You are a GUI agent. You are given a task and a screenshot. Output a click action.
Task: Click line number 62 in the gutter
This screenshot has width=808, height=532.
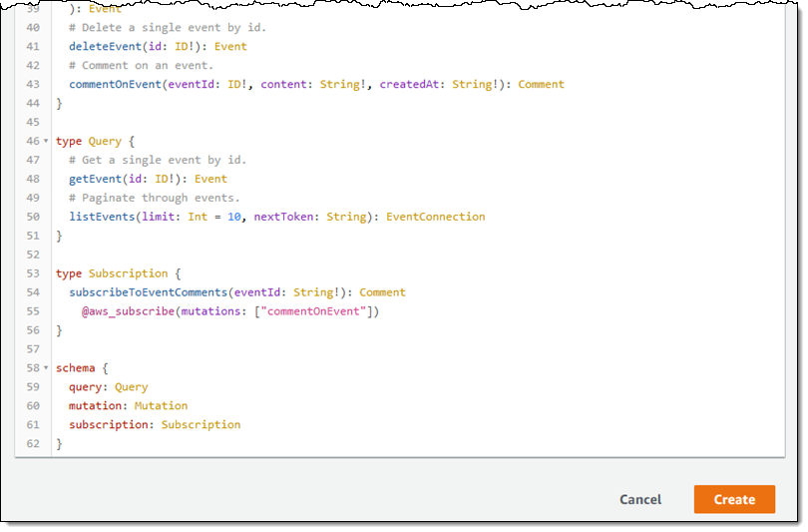pyautogui.click(x=32, y=444)
